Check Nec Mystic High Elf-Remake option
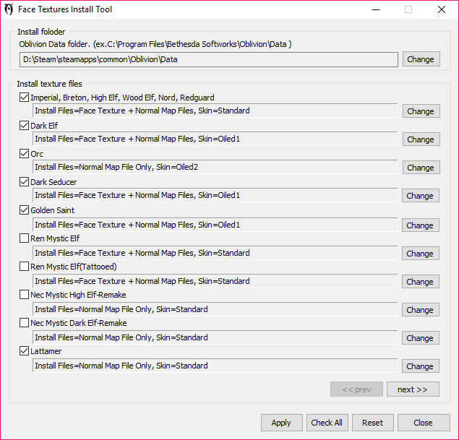The image size is (459, 440). (x=25, y=295)
